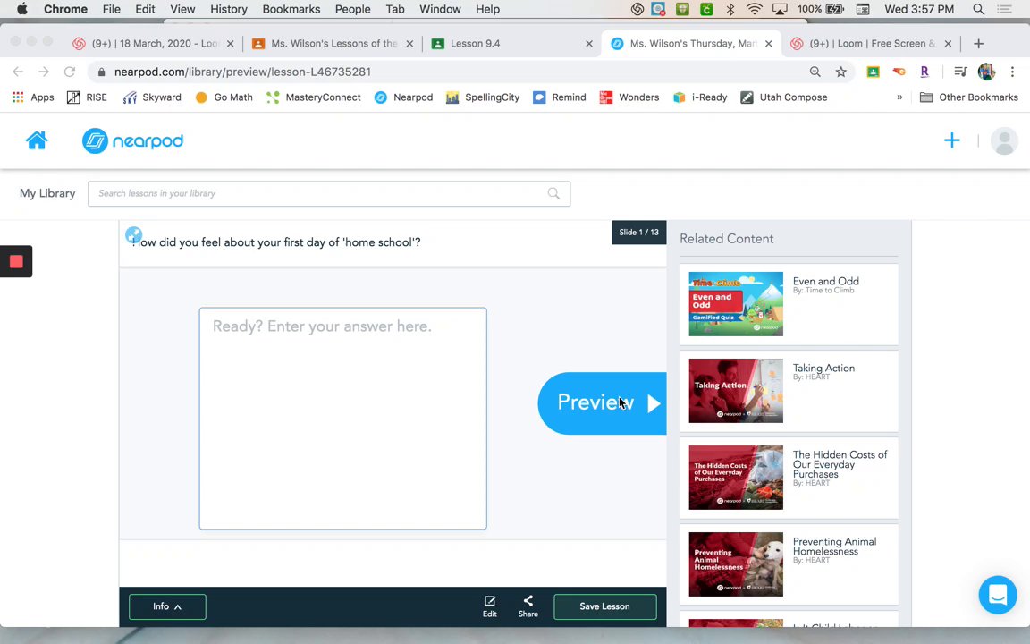Switch to Loom Free Screen tab
Viewport: 1030px width, 644px height.
point(871,43)
